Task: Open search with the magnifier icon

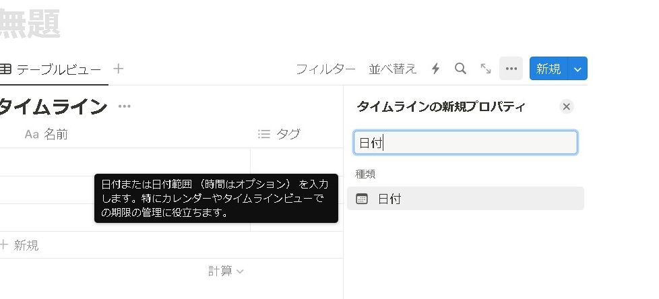Action: pyautogui.click(x=461, y=69)
